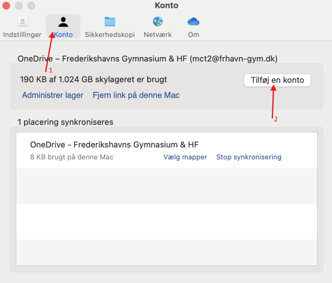Close the Konto window with red button

(6, 6)
